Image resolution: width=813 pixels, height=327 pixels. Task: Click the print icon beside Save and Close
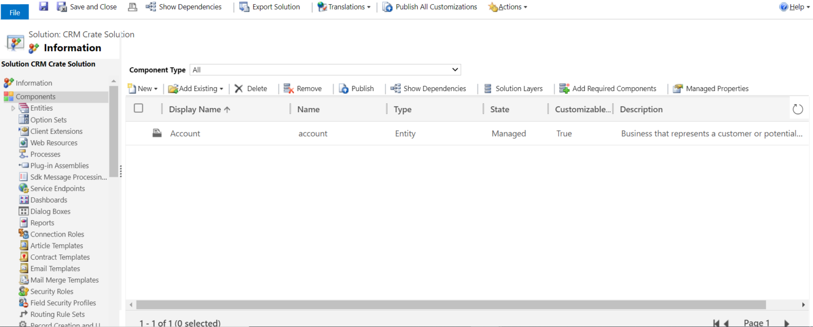tap(132, 7)
